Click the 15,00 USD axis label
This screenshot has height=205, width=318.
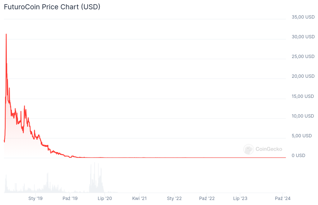click(303, 96)
